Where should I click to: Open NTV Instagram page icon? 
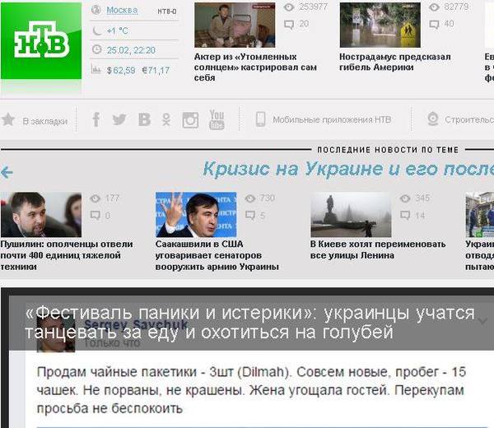click(x=190, y=120)
